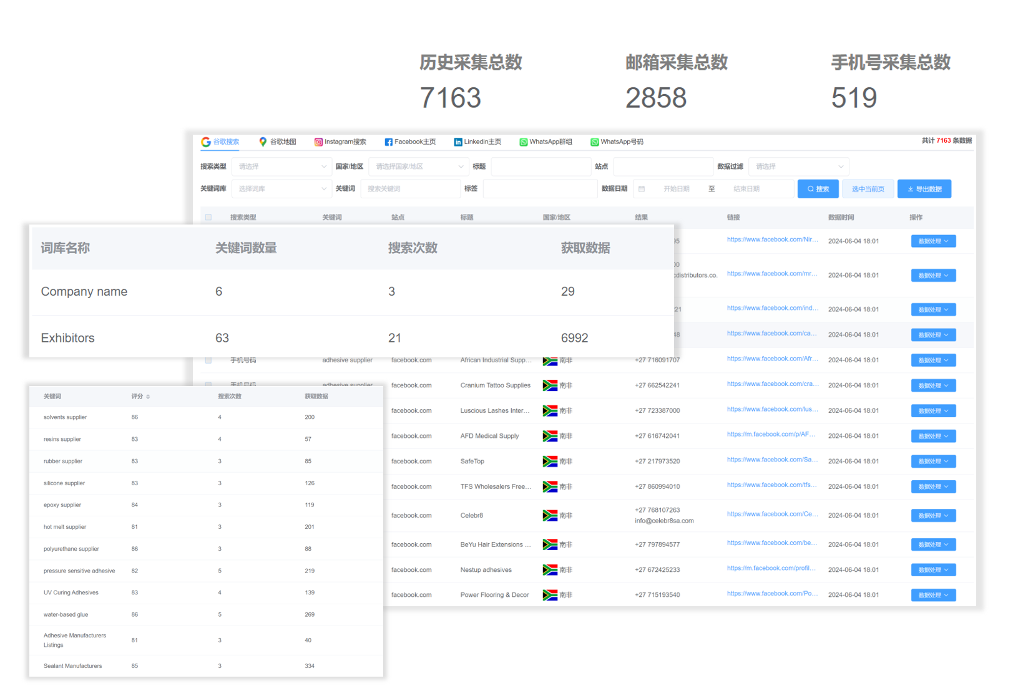Click phone number +27 716091707
Image resolution: width=1018 pixels, height=696 pixels.
[x=657, y=360]
